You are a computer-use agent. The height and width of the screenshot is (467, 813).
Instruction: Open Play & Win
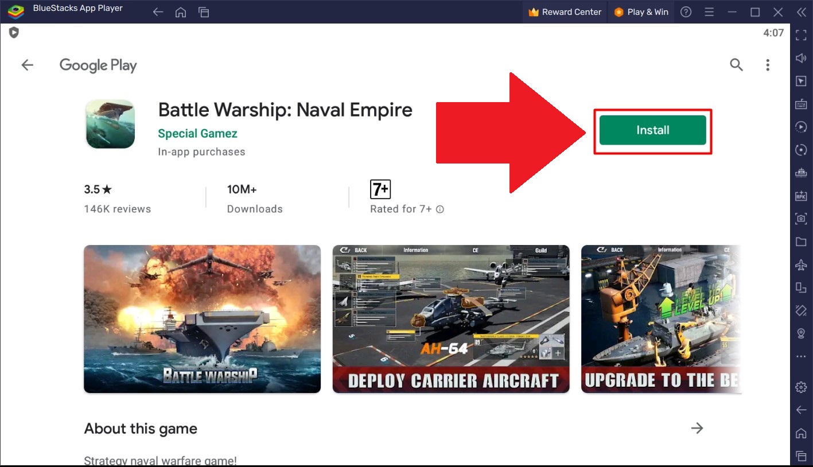coord(641,12)
